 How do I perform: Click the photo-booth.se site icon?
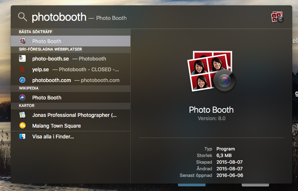(22, 58)
